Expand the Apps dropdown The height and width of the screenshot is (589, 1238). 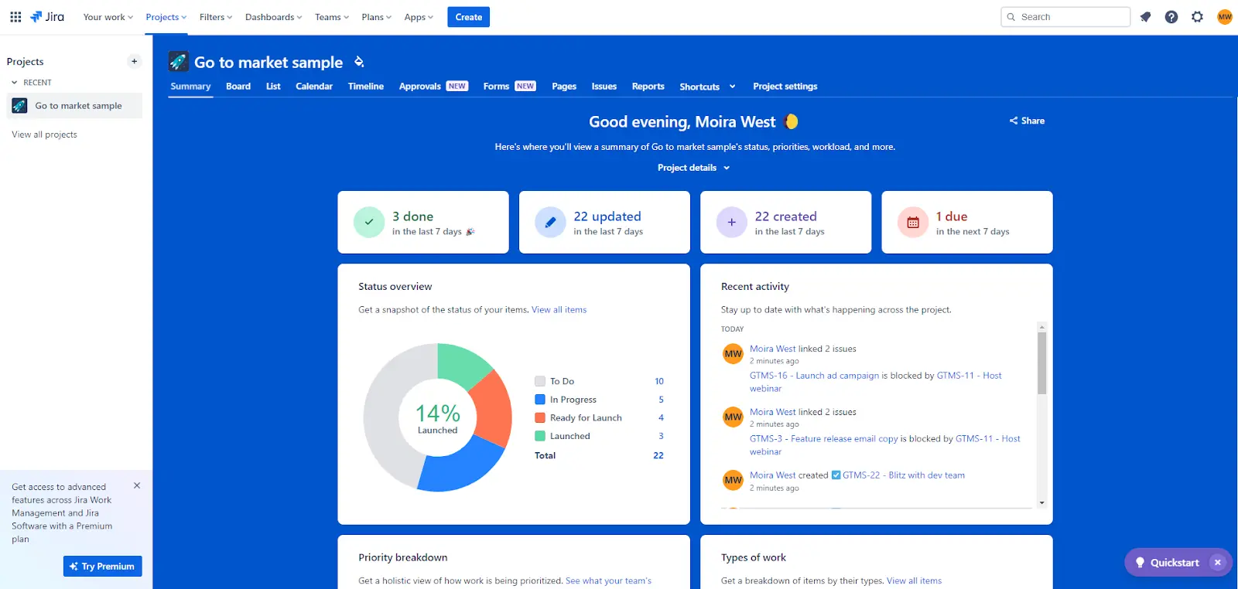(x=419, y=17)
